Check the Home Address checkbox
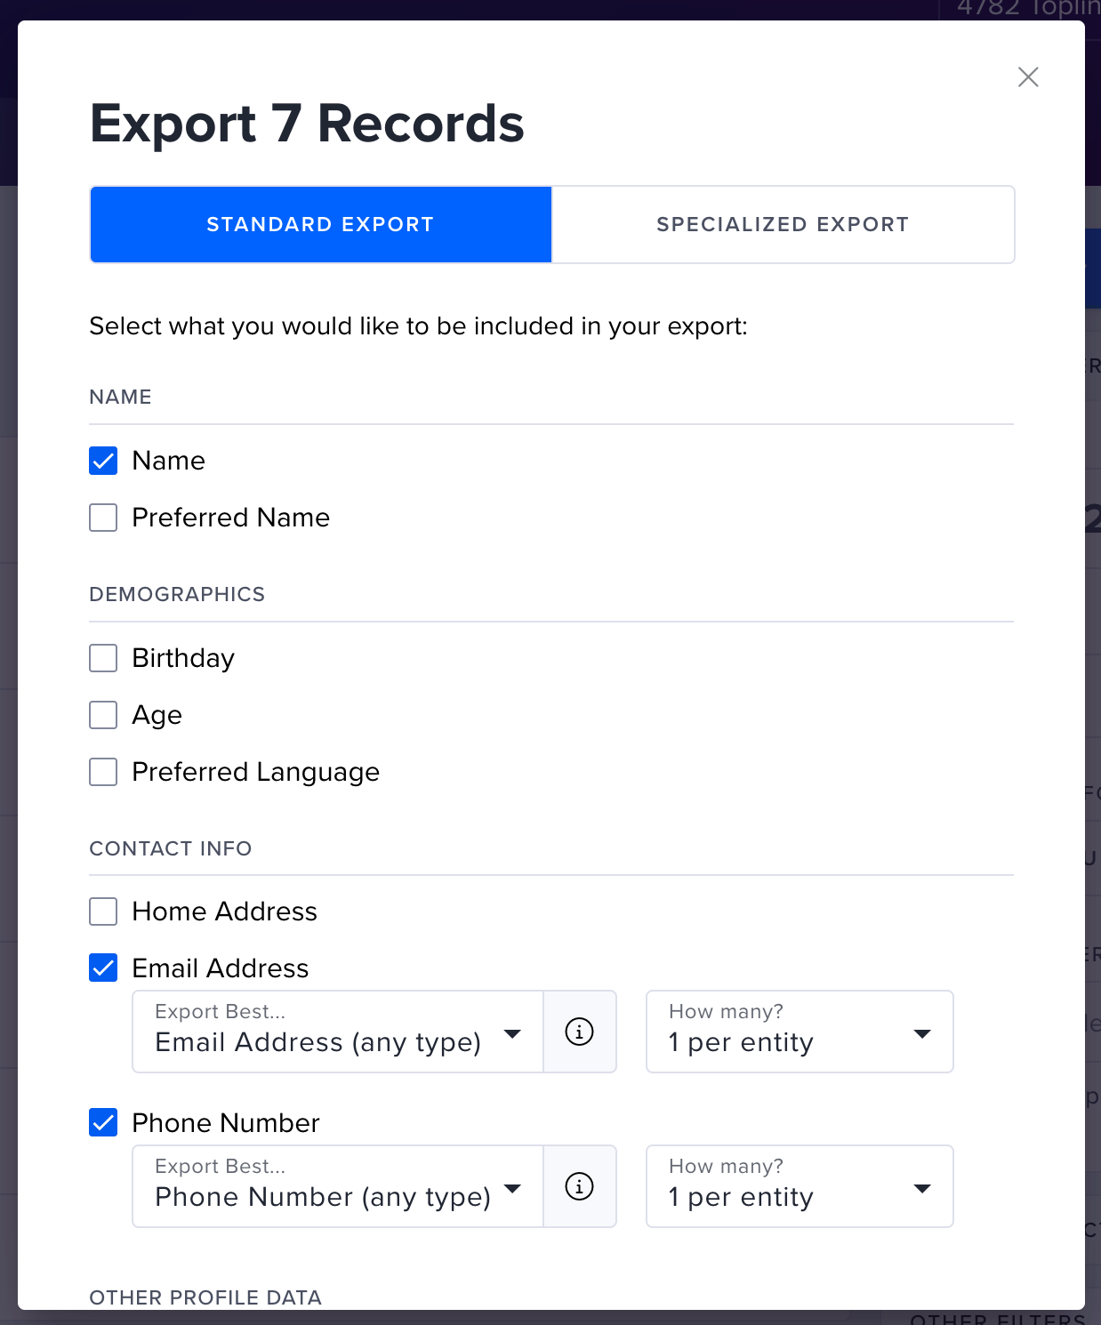The height and width of the screenshot is (1325, 1101). pos(103,911)
